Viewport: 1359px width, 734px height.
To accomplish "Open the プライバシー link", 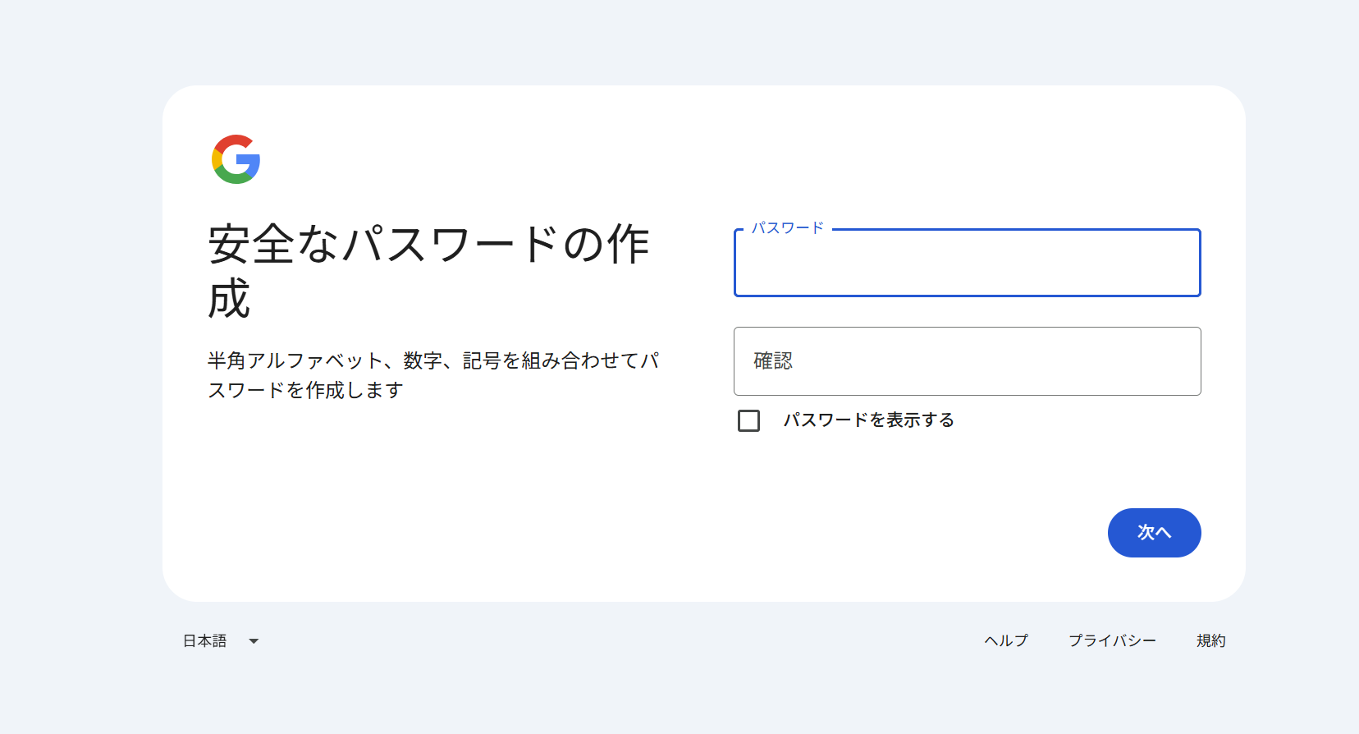I will click(x=1112, y=641).
